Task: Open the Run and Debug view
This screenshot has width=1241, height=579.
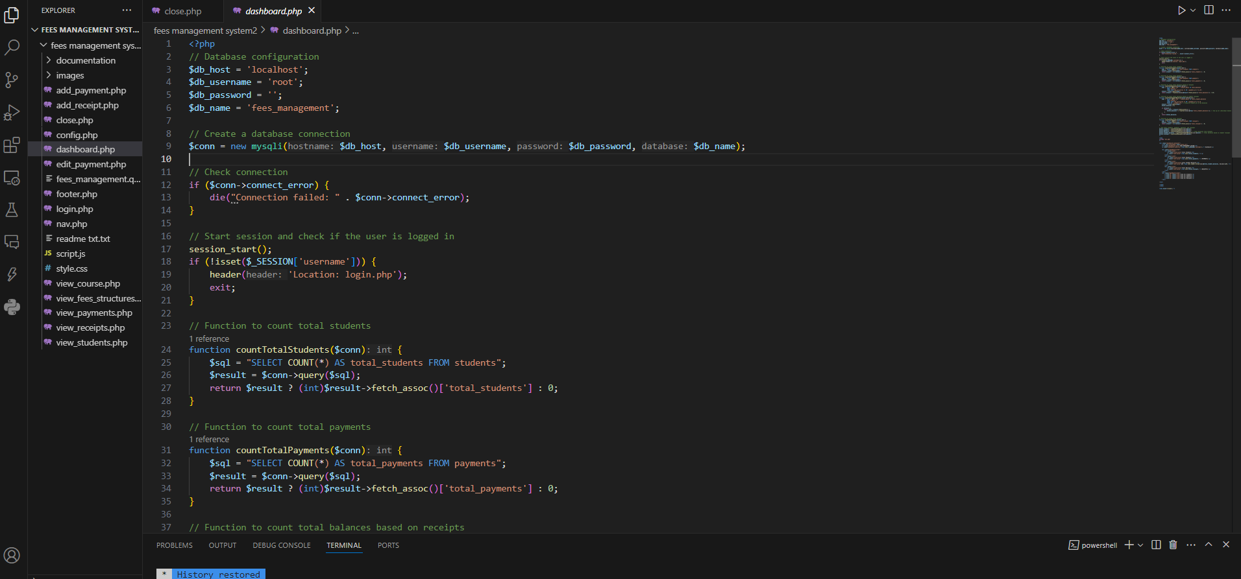Action: pyautogui.click(x=12, y=112)
